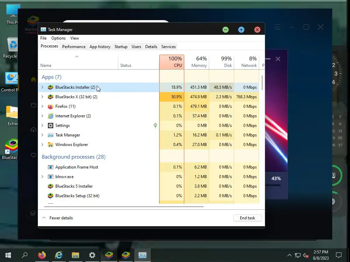Click the Task Manager row icon in Apps
This screenshot has height=262, width=350.
pyautogui.click(x=51, y=135)
